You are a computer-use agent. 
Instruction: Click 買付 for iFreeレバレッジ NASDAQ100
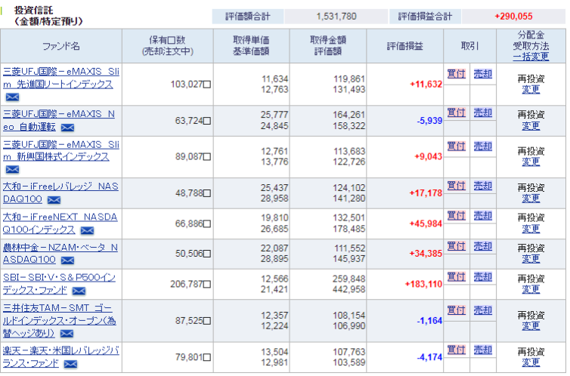click(x=456, y=186)
